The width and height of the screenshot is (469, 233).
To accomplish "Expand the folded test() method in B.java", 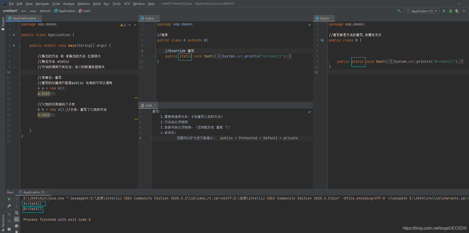I will 327,62.
